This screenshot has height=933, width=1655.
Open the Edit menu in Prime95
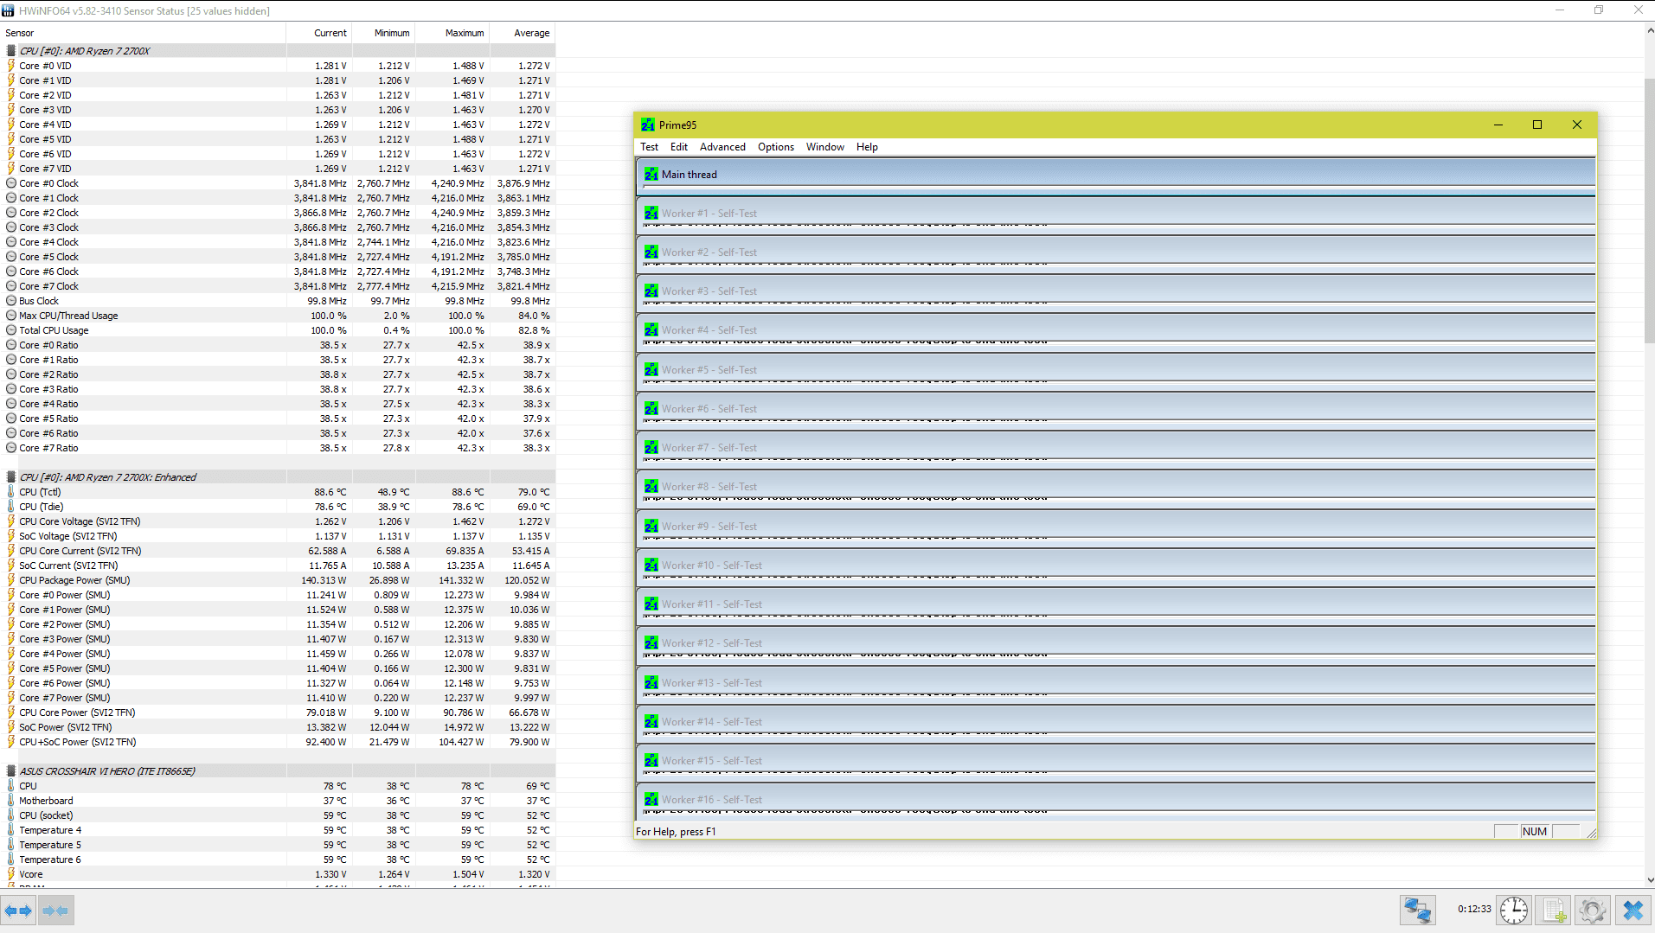tap(679, 147)
